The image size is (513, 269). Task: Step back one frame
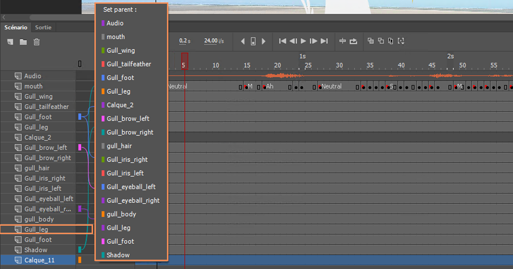pos(293,41)
